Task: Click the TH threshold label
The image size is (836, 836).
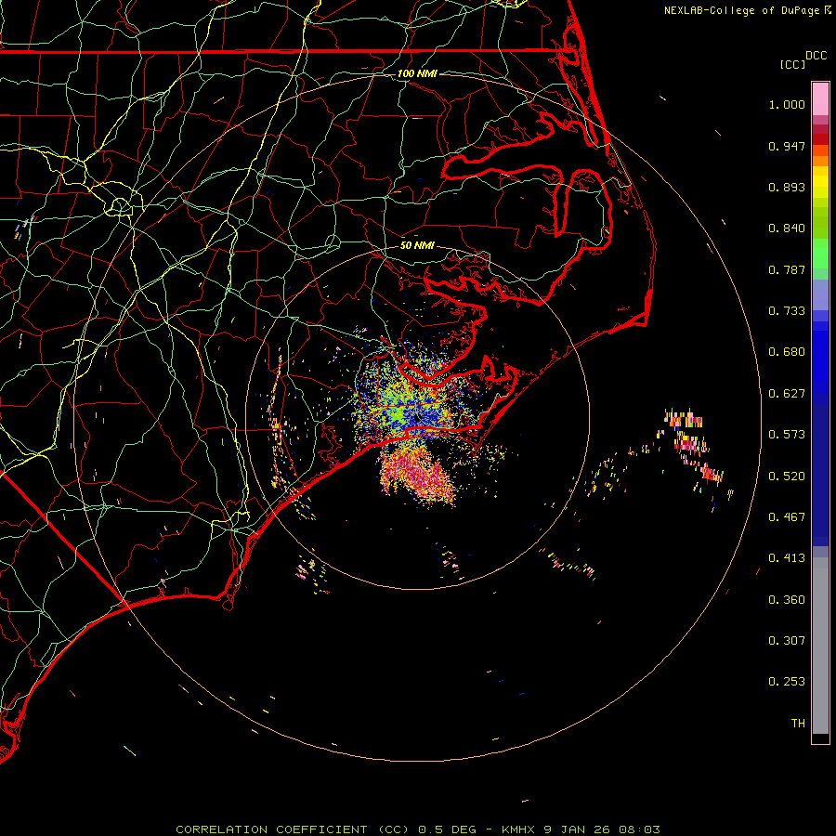Action: [798, 724]
